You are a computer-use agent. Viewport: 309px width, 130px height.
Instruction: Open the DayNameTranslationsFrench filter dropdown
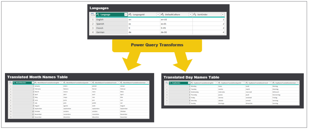point(271,83)
